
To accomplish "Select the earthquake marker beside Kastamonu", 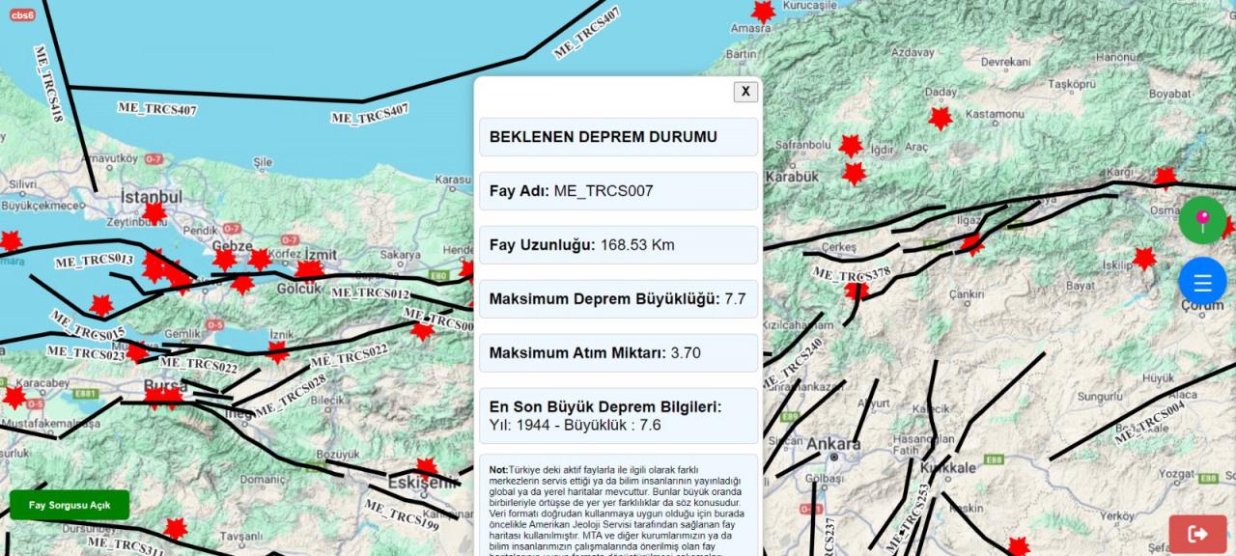I will point(940,119).
